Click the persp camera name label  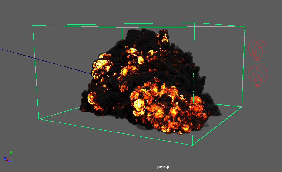pyautogui.click(x=163, y=167)
